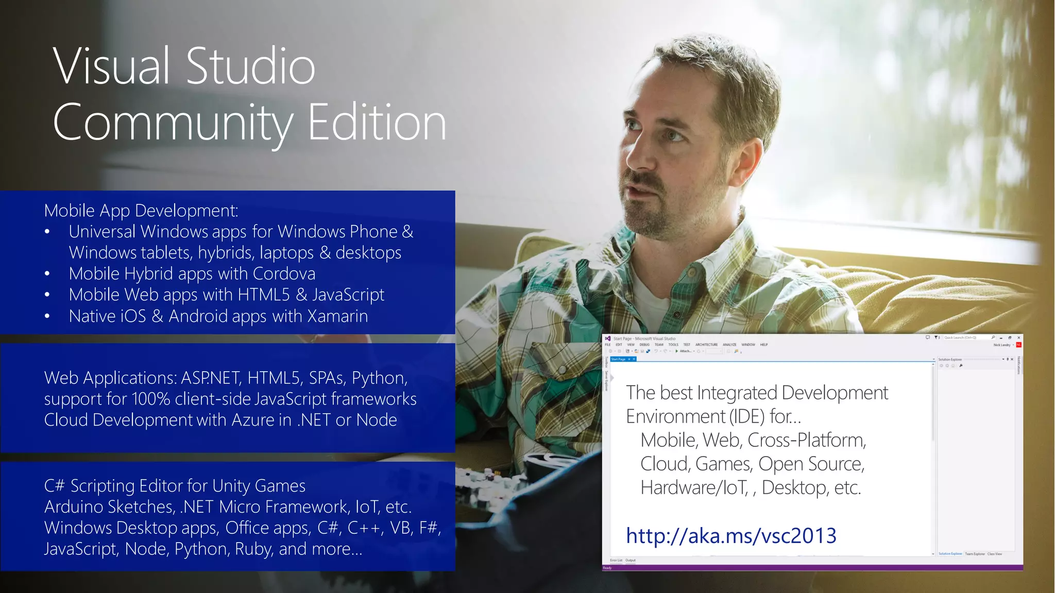The image size is (1055, 593).
Task: Click the Visual Studio logo icon
Action: click(608, 338)
